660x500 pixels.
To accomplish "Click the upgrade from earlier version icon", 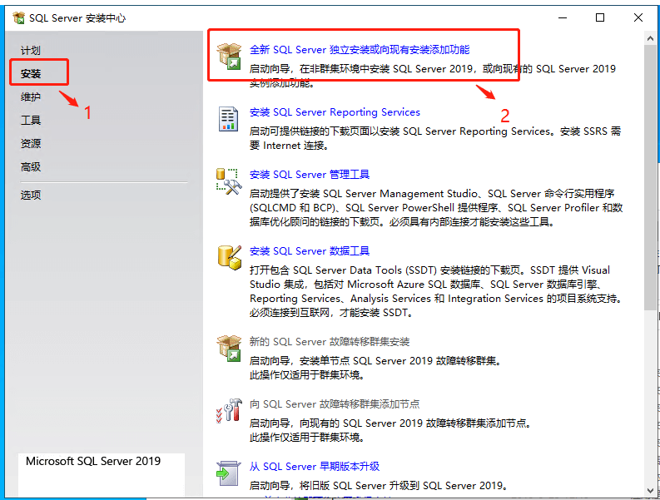I will coord(229,473).
